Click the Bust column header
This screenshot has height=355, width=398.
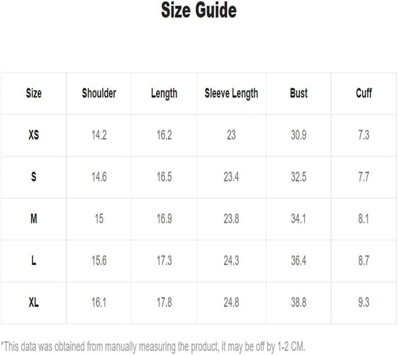pyautogui.click(x=299, y=93)
